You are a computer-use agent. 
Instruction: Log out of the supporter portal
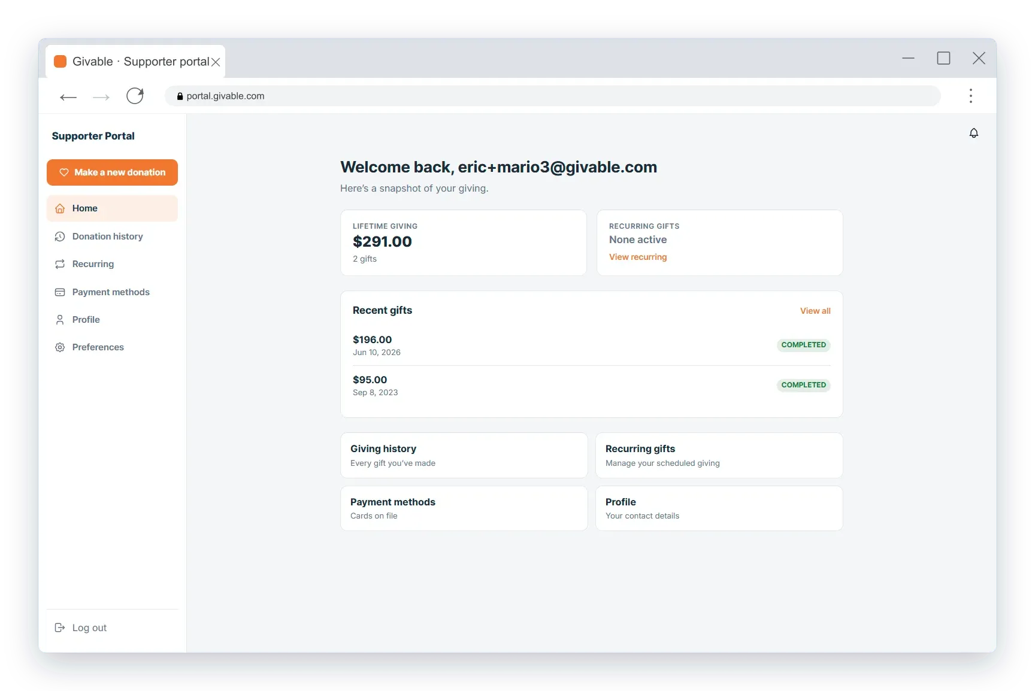[x=112, y=628]
